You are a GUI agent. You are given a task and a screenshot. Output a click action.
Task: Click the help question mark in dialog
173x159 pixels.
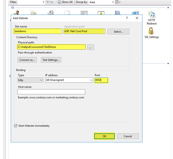tap(127, 18)
